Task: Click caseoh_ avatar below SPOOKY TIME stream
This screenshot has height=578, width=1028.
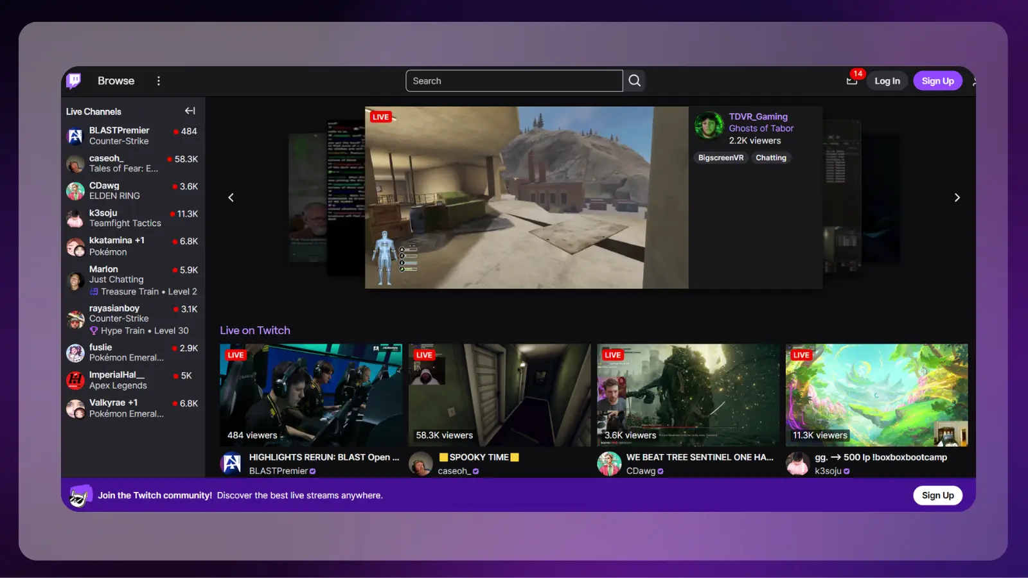Action: tap(420, 463)
